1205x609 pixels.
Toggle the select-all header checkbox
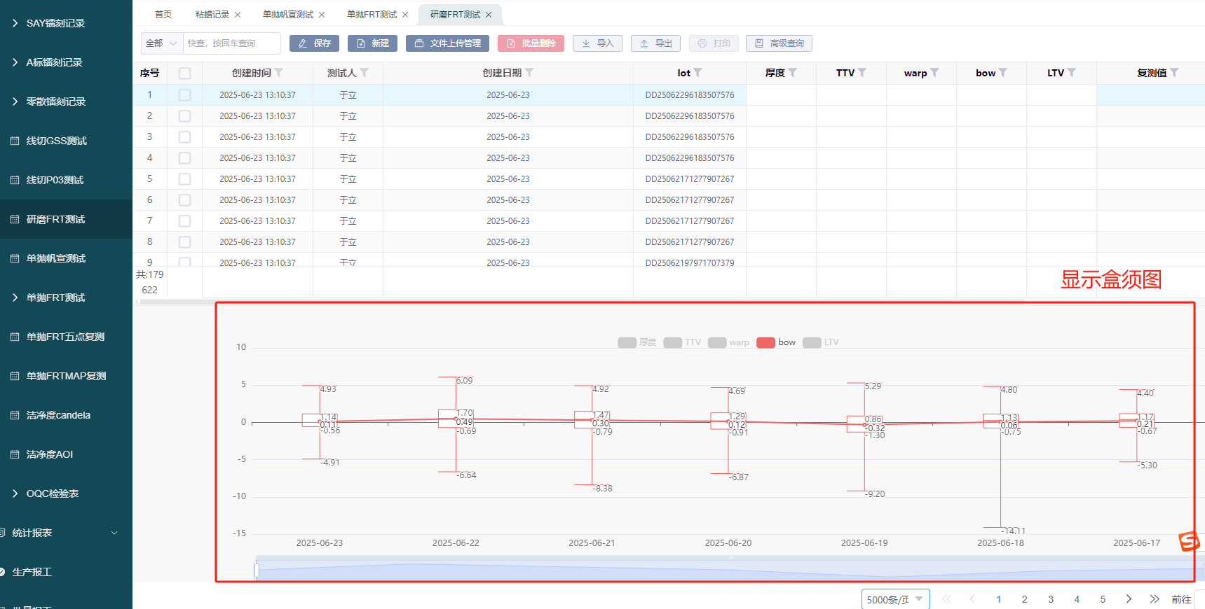[x=184, y=73]
